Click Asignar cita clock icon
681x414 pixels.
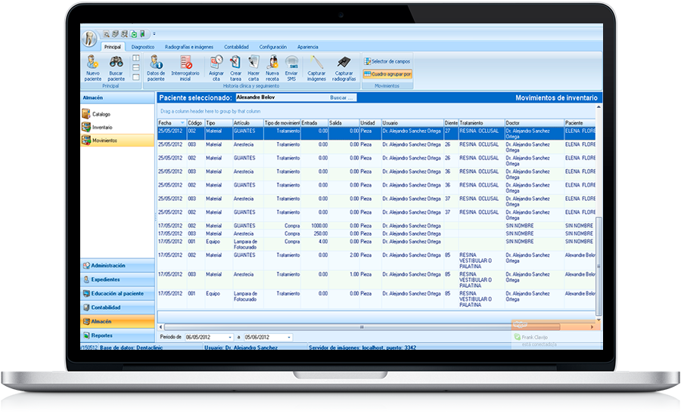[x=216, y=63]
